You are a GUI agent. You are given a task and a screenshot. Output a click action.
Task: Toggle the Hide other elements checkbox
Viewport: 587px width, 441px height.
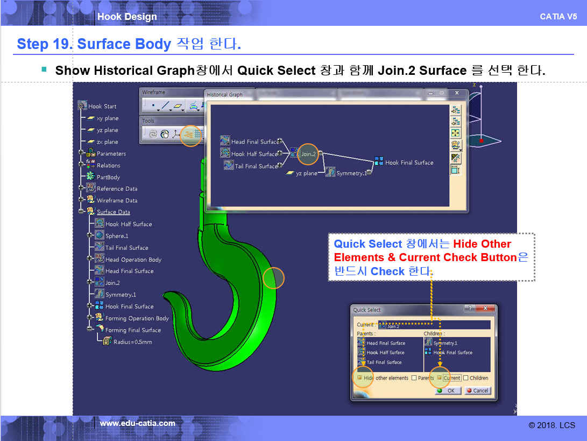coord(359,378)
